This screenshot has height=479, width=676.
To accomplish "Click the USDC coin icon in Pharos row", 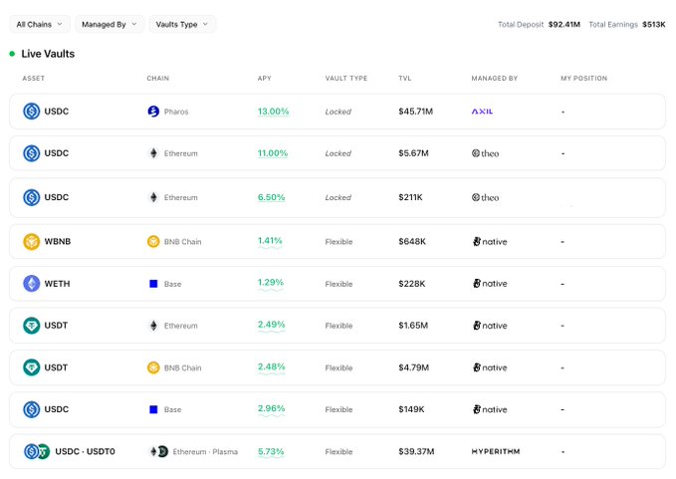I will 32,112.
